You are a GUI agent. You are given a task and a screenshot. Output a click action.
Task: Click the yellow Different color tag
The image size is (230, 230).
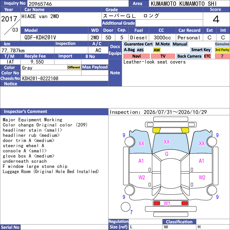tap(74, 67)
